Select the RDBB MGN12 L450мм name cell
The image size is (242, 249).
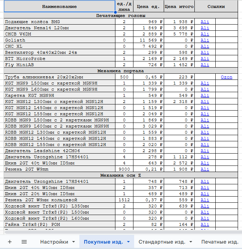coord(60,139)
